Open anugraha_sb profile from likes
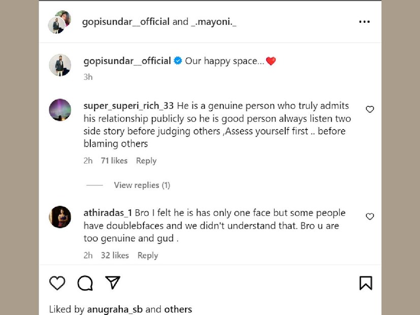Image resolution: width=420 pixels, height=315 pixels. pyautogui.click(x=115, y=309)
